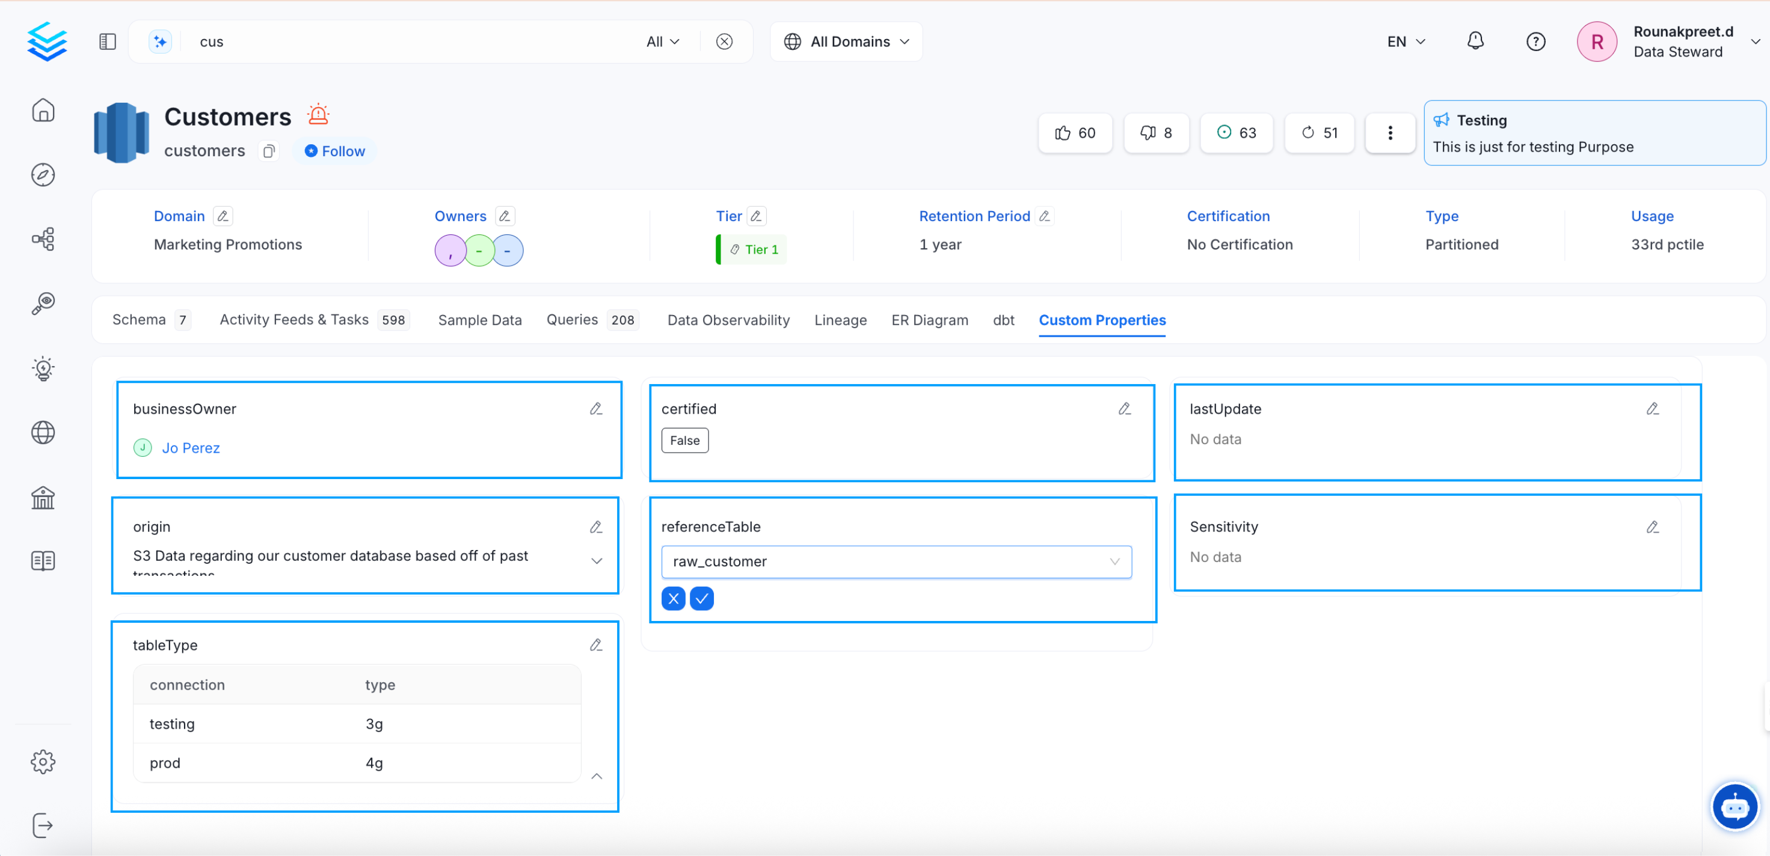Switch to the Lineage tab

click(x=840, y=319)
